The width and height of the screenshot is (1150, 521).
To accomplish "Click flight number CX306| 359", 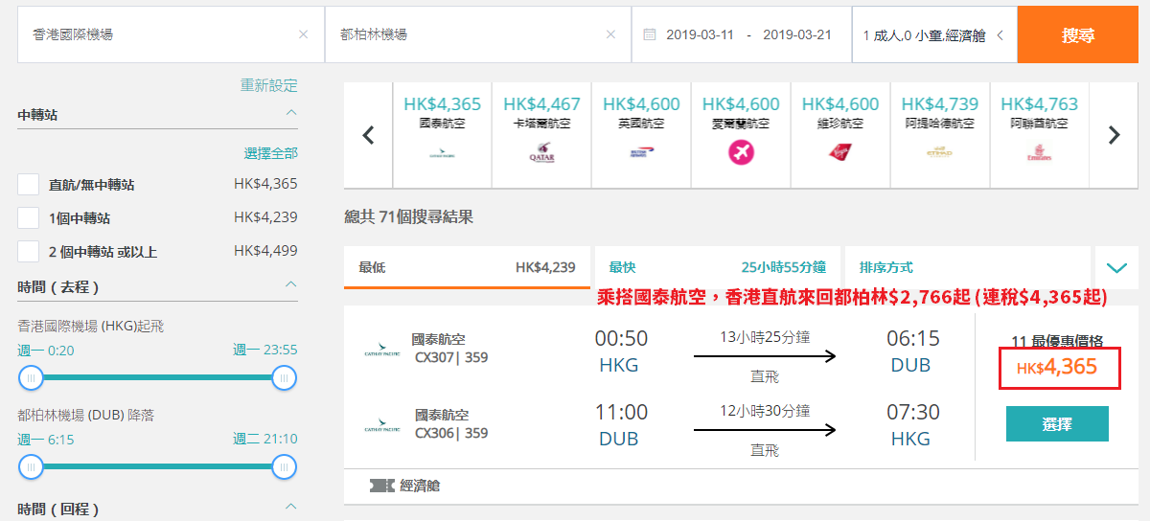I will [x=451, y=433].
